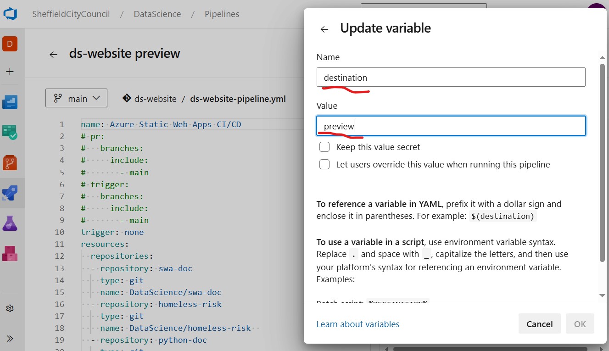Click the 'repository: swa-doc' line
This screenshot has width=609, height=351.
coord(142,268)
